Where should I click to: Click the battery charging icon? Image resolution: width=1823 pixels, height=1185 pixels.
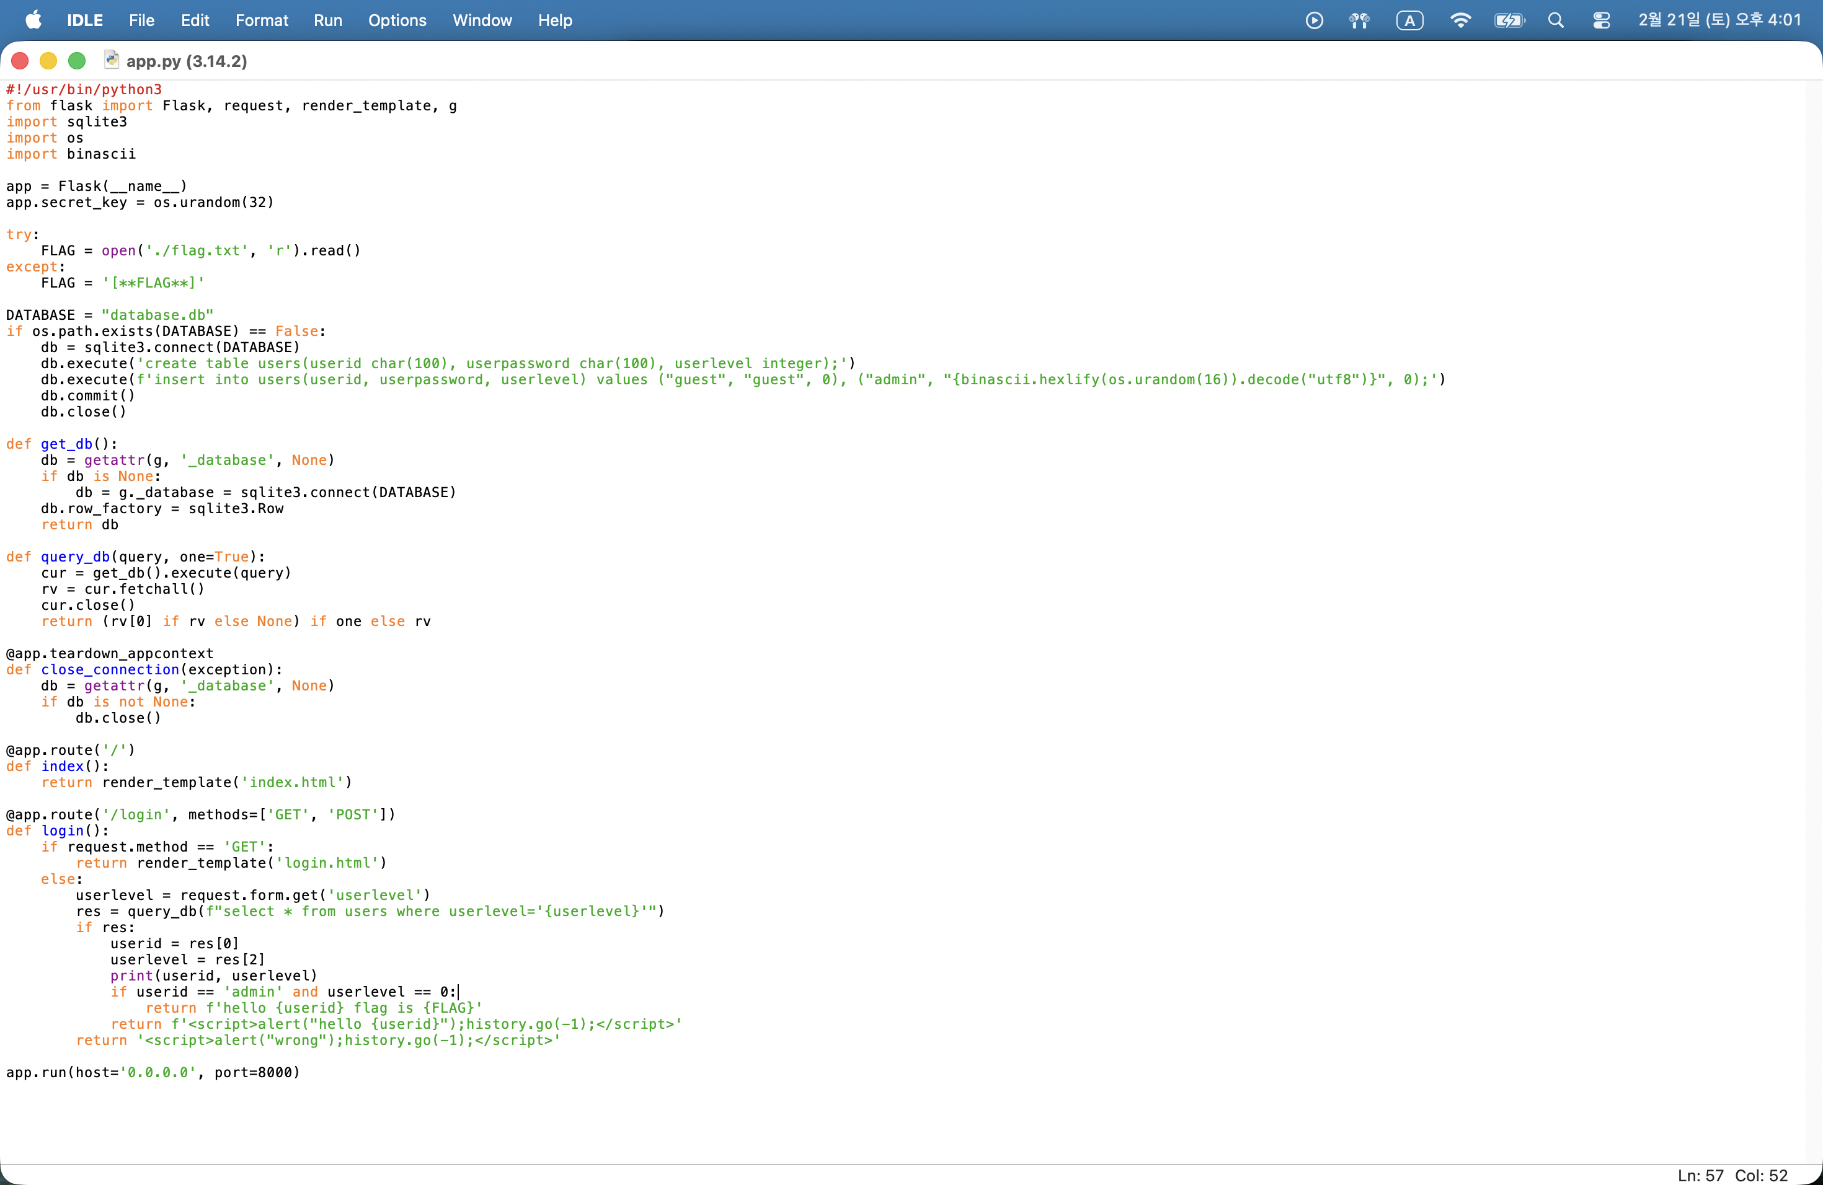pyautogui.click(x=1508, y=20)
